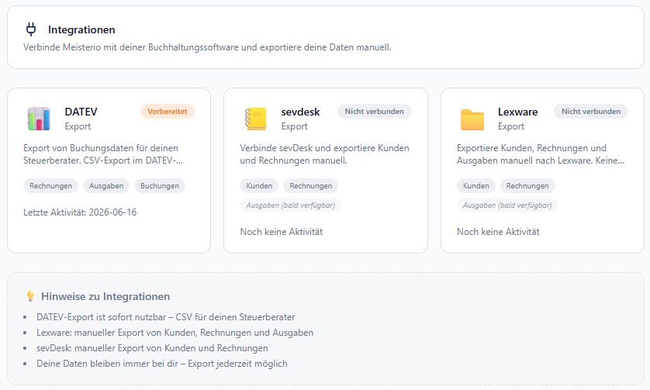Click the sevdesk description Verbinde sevDesk text
This screenshot has height=390, width=650.
(324, 154)
